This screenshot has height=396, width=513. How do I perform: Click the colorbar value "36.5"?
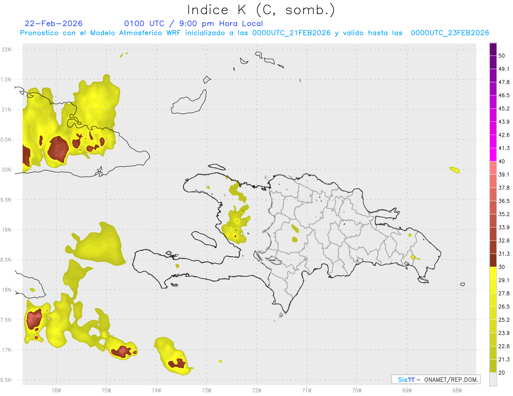(504, 201)
